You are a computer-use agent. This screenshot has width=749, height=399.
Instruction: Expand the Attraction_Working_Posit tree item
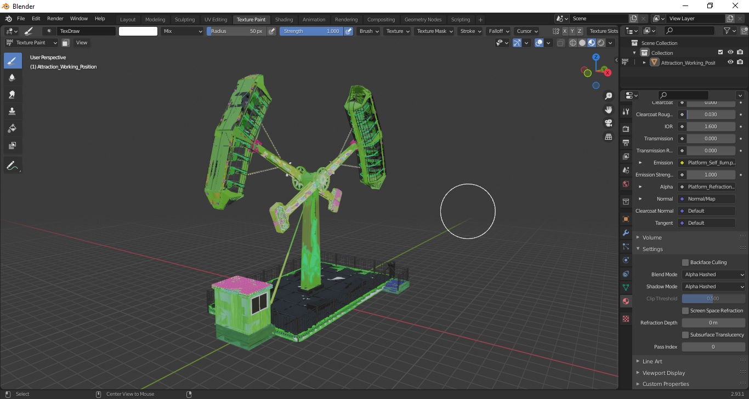click(644, 63)
